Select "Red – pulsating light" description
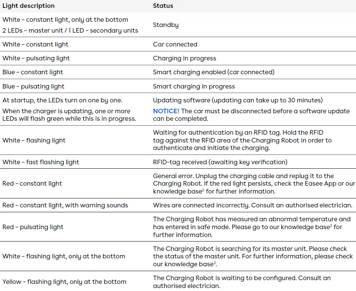Viewport: 356px width, 291px height. (33, 227)
